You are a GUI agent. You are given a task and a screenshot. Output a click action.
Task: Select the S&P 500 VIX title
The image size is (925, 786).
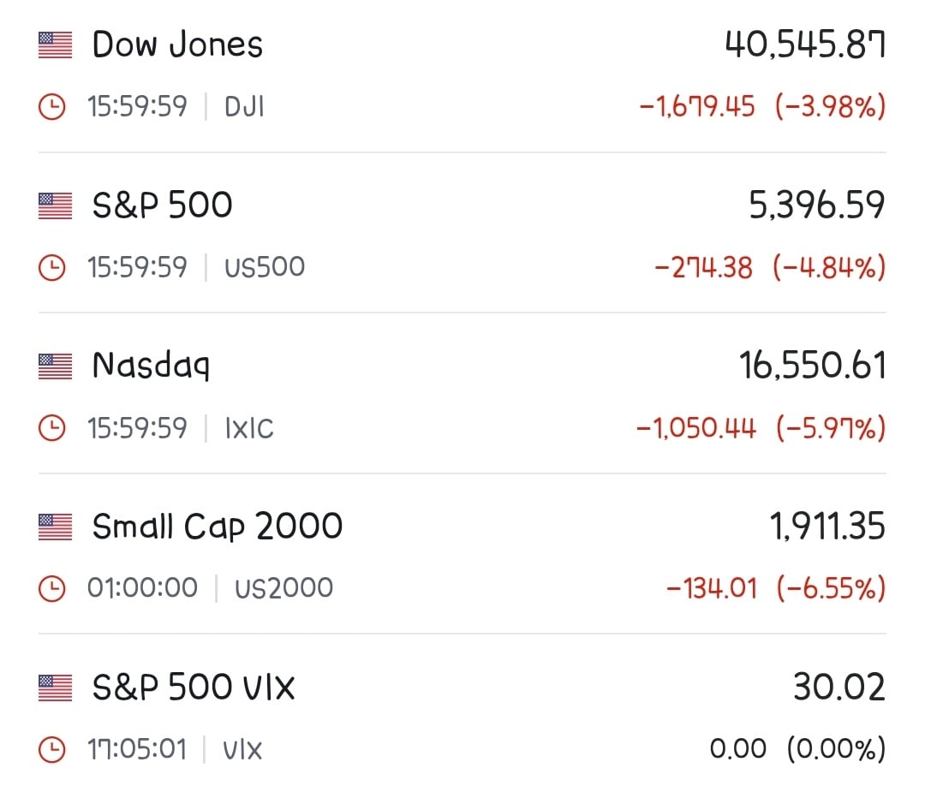click(x=194, y=687)
